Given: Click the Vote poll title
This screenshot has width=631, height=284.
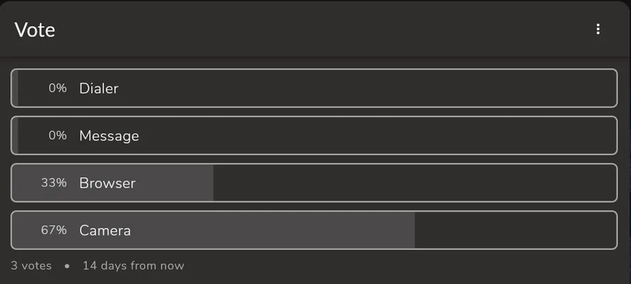Looking at the screenshot, I should 35,29.
